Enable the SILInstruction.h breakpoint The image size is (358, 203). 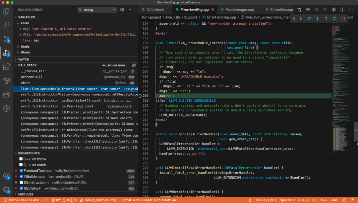(x=21, y=182)
